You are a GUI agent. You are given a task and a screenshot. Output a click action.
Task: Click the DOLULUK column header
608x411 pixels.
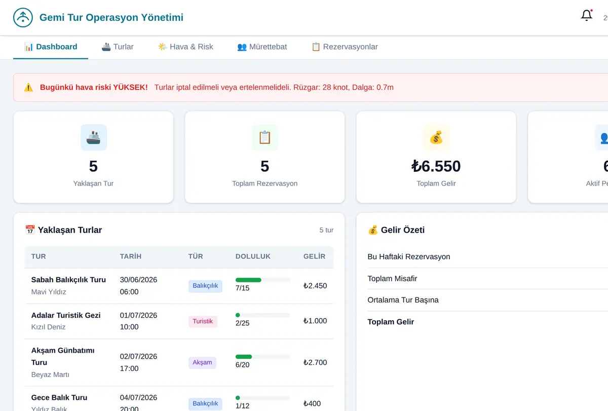point(253,256)
